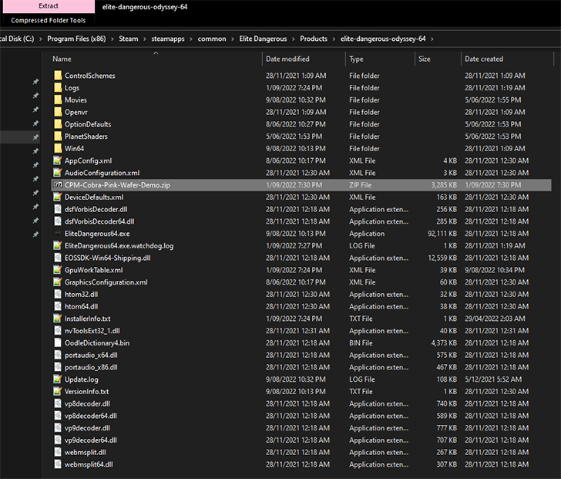The image size is (561, 479).
Task: Select the PlanetShaders folder icon
Action: (x=58, y=137)
